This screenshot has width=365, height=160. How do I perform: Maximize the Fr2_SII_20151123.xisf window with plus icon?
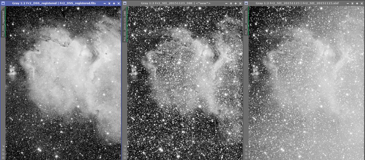point(357,3)
